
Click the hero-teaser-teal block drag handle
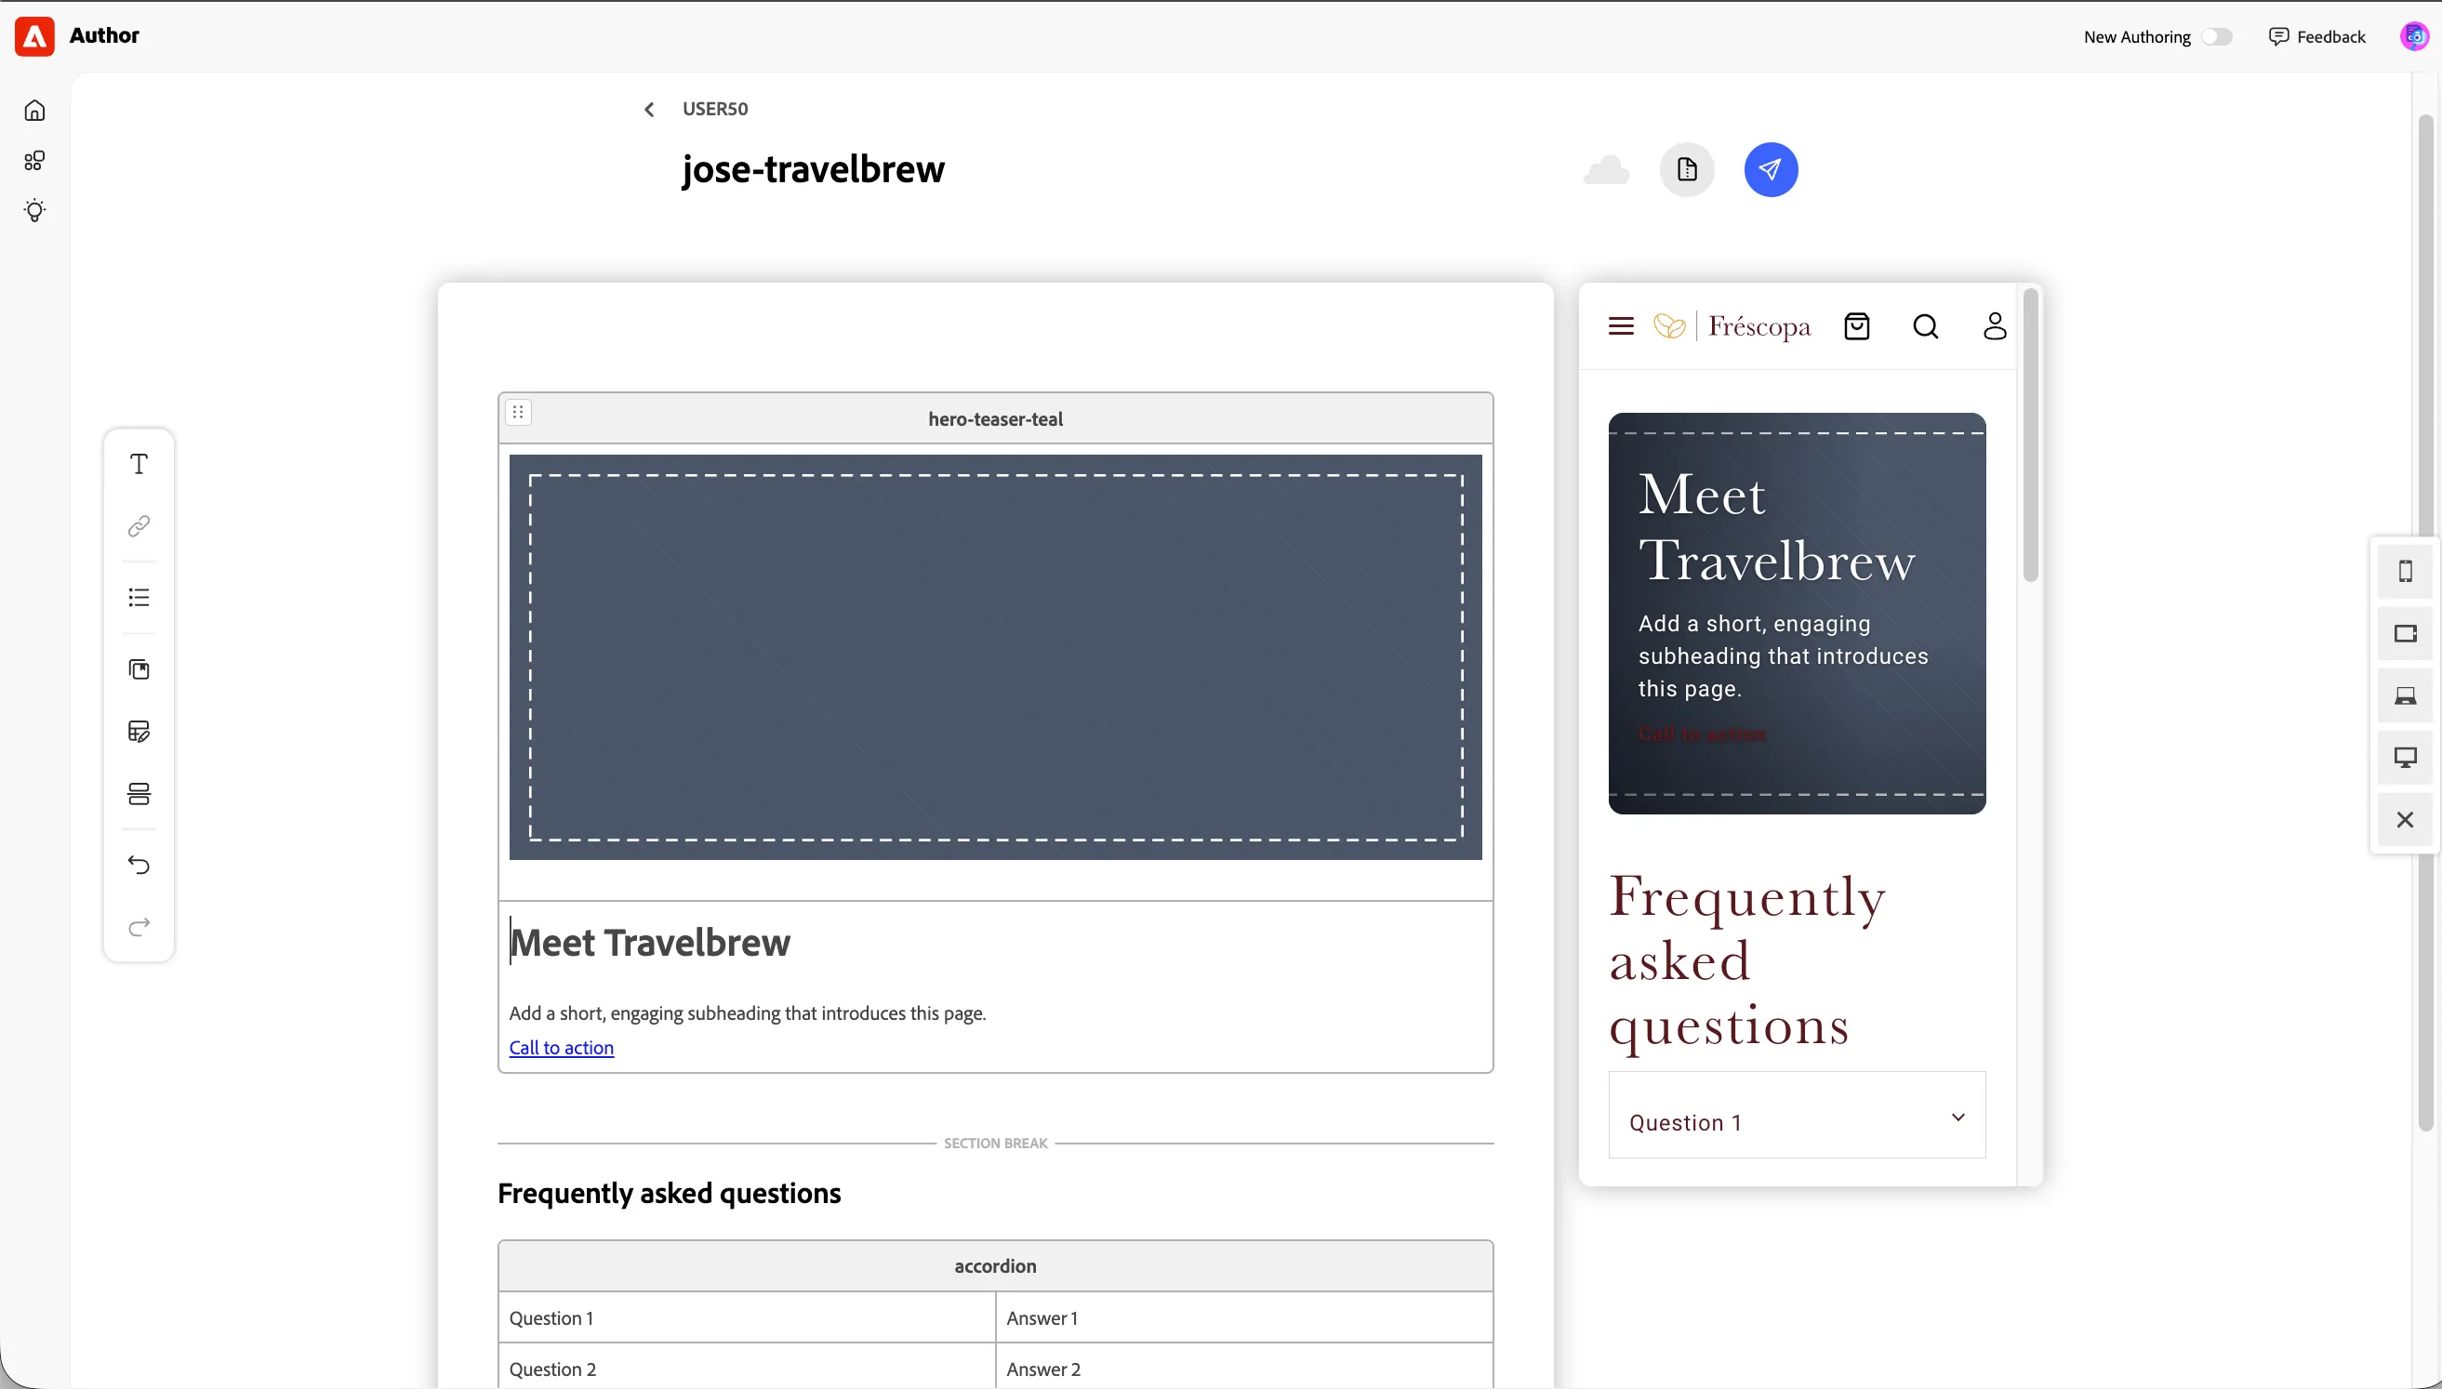pyautogui.click(x=518, y=412)
